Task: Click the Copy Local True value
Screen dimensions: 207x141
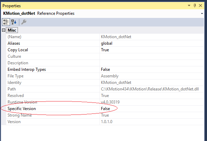Action: (x=105, y=50)
